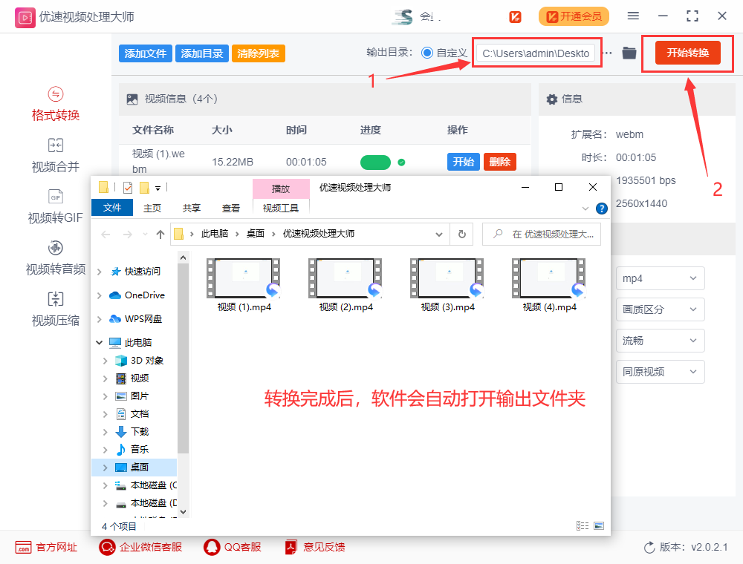Switch Explorer to large thumbnails view

click(x=599, y=525)
